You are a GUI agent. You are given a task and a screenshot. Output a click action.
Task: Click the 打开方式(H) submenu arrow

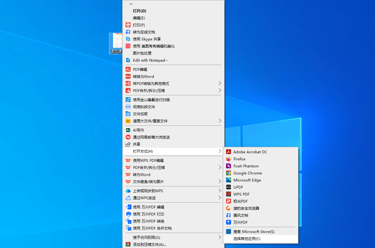pos(220,151)
